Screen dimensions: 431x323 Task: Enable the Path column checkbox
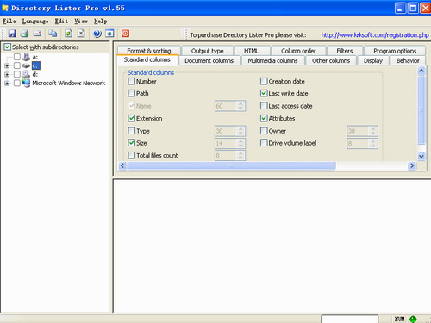[x=132, y=93]
